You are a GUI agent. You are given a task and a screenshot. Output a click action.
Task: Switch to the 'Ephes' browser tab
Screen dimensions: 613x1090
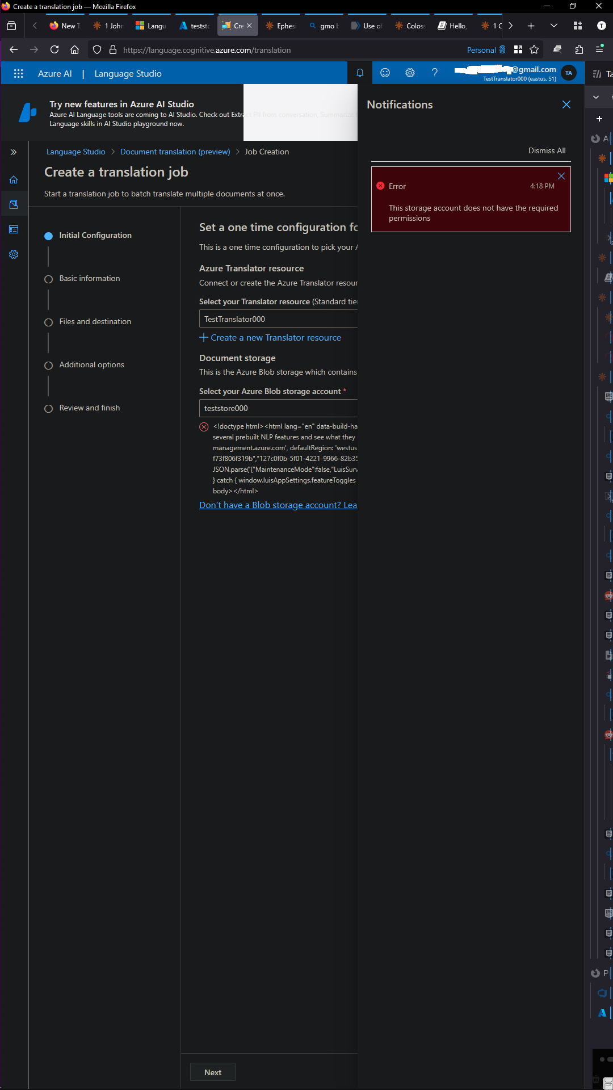click(x=281, y=26)
